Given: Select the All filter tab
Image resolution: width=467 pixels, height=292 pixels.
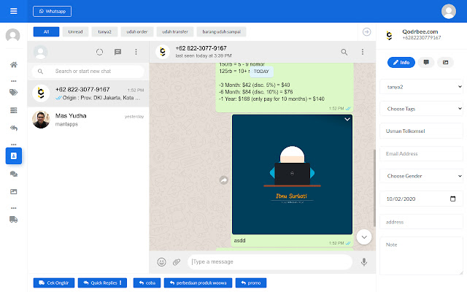Looking at the screenshot, I should pos(46,31).
